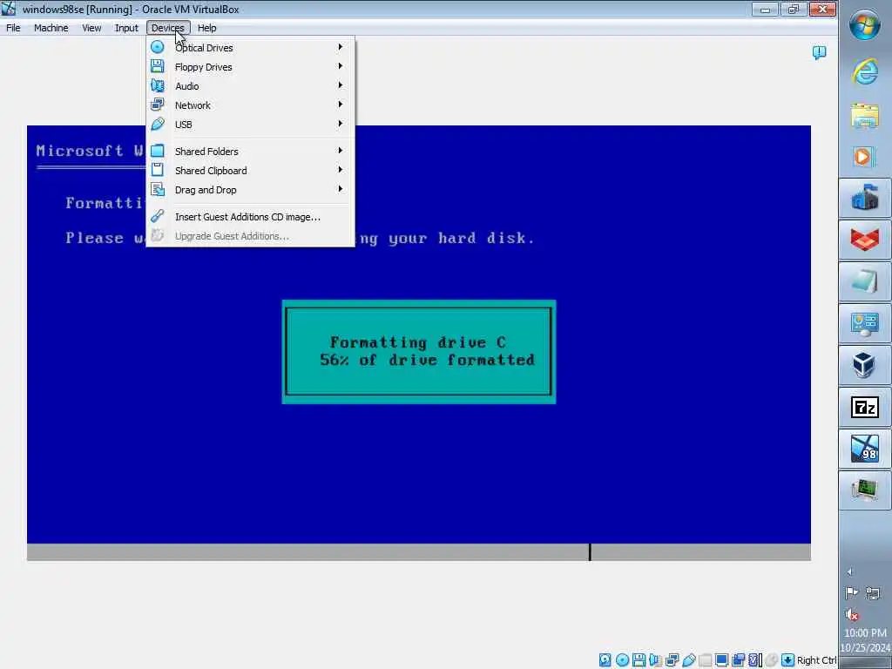
Task: Click the USB status bar icon
Action: [689, 660]
